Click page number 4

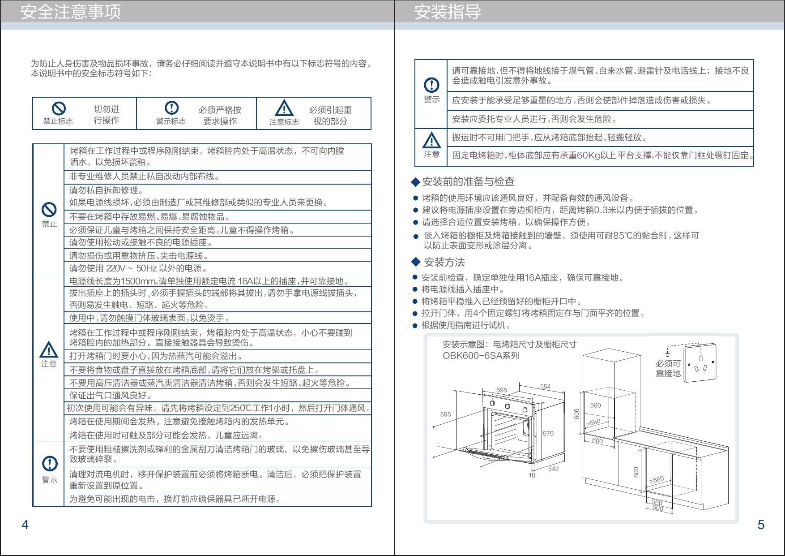(x=25, y=525)
